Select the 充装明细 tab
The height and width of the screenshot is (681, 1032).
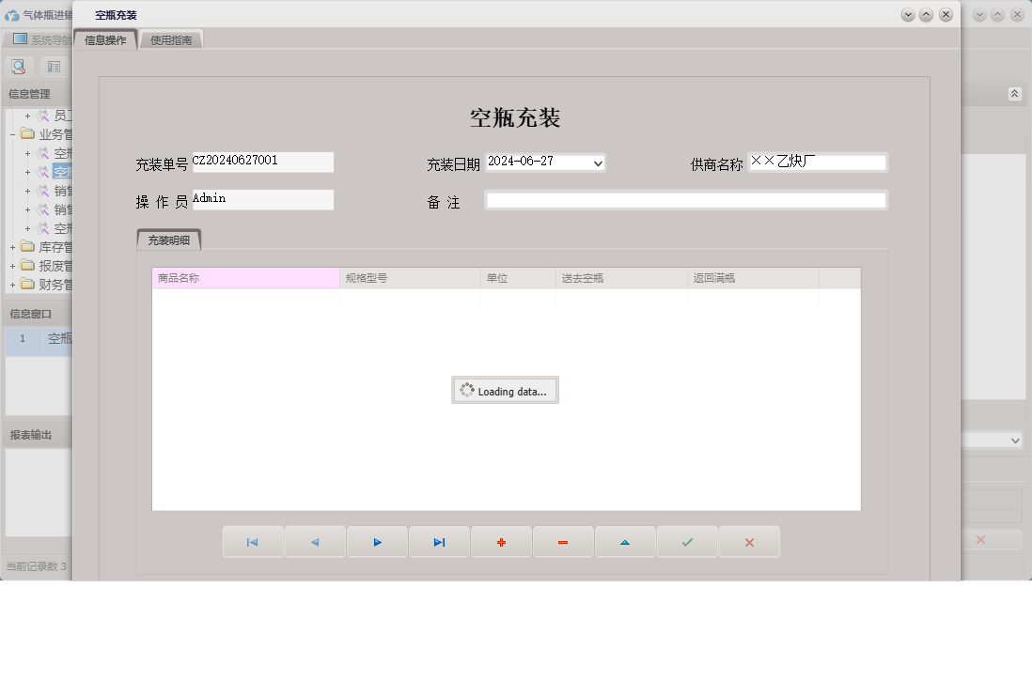pyautogui.click(x=169, y=240)
